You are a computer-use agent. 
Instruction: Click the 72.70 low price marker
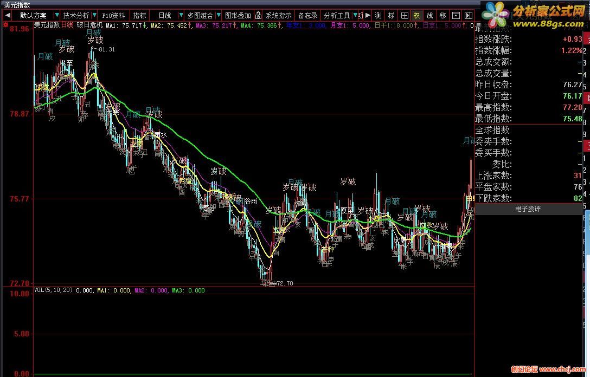tap(285, 283)
